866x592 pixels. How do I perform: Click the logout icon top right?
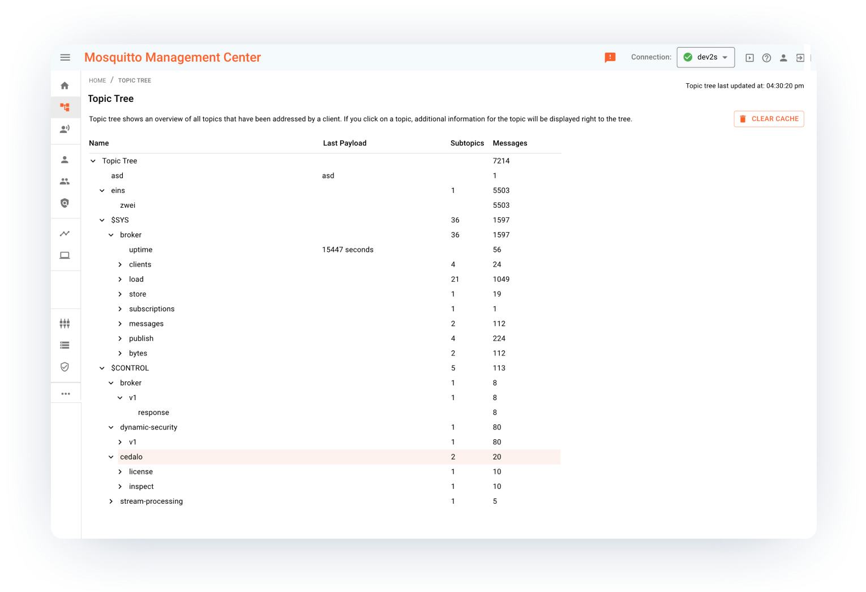tap(801, 58)
